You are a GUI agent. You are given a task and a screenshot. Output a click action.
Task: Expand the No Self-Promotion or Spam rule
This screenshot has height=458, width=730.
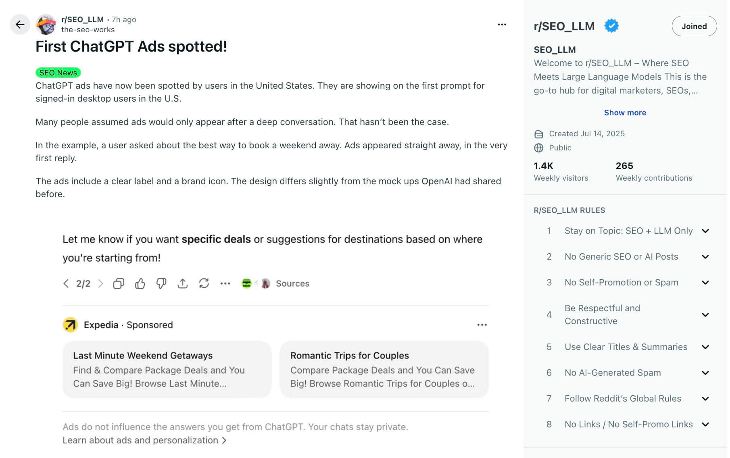(705, 283)
